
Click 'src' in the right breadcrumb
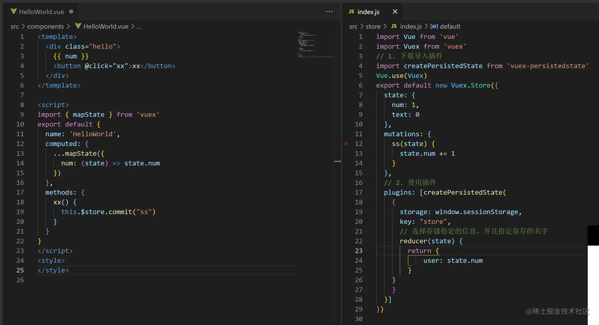pos(353,26)
